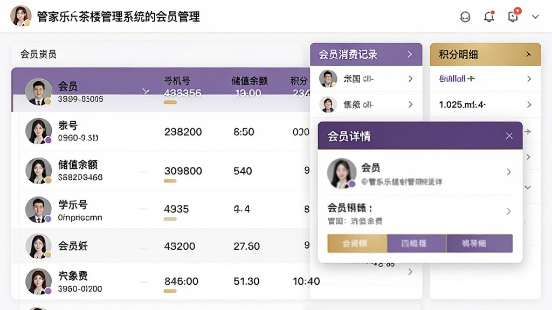Viewport: 552px width, 310px height.
Task: Click the arrow in the bottom consumption record row
Action: [410, 272]
